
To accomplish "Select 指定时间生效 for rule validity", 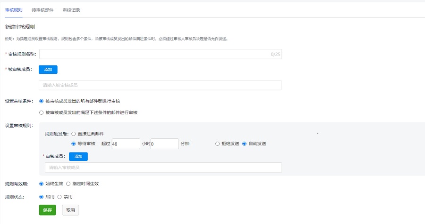I will pyautogui.click(x=68, y=184).
